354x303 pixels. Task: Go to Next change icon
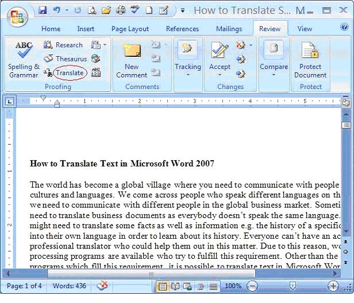[240, 73]
